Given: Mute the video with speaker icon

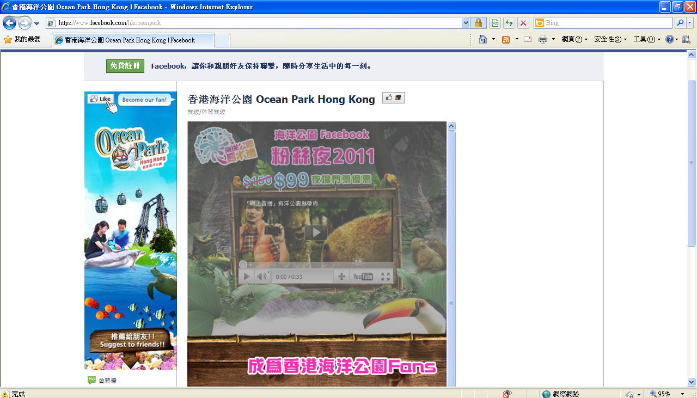Looking at the screenshot, I should pyautogui.click(x=262, y=277).
